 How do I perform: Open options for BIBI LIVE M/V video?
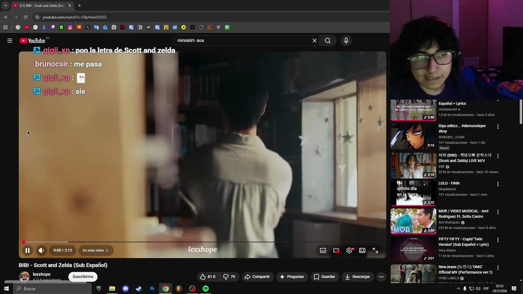498,156
